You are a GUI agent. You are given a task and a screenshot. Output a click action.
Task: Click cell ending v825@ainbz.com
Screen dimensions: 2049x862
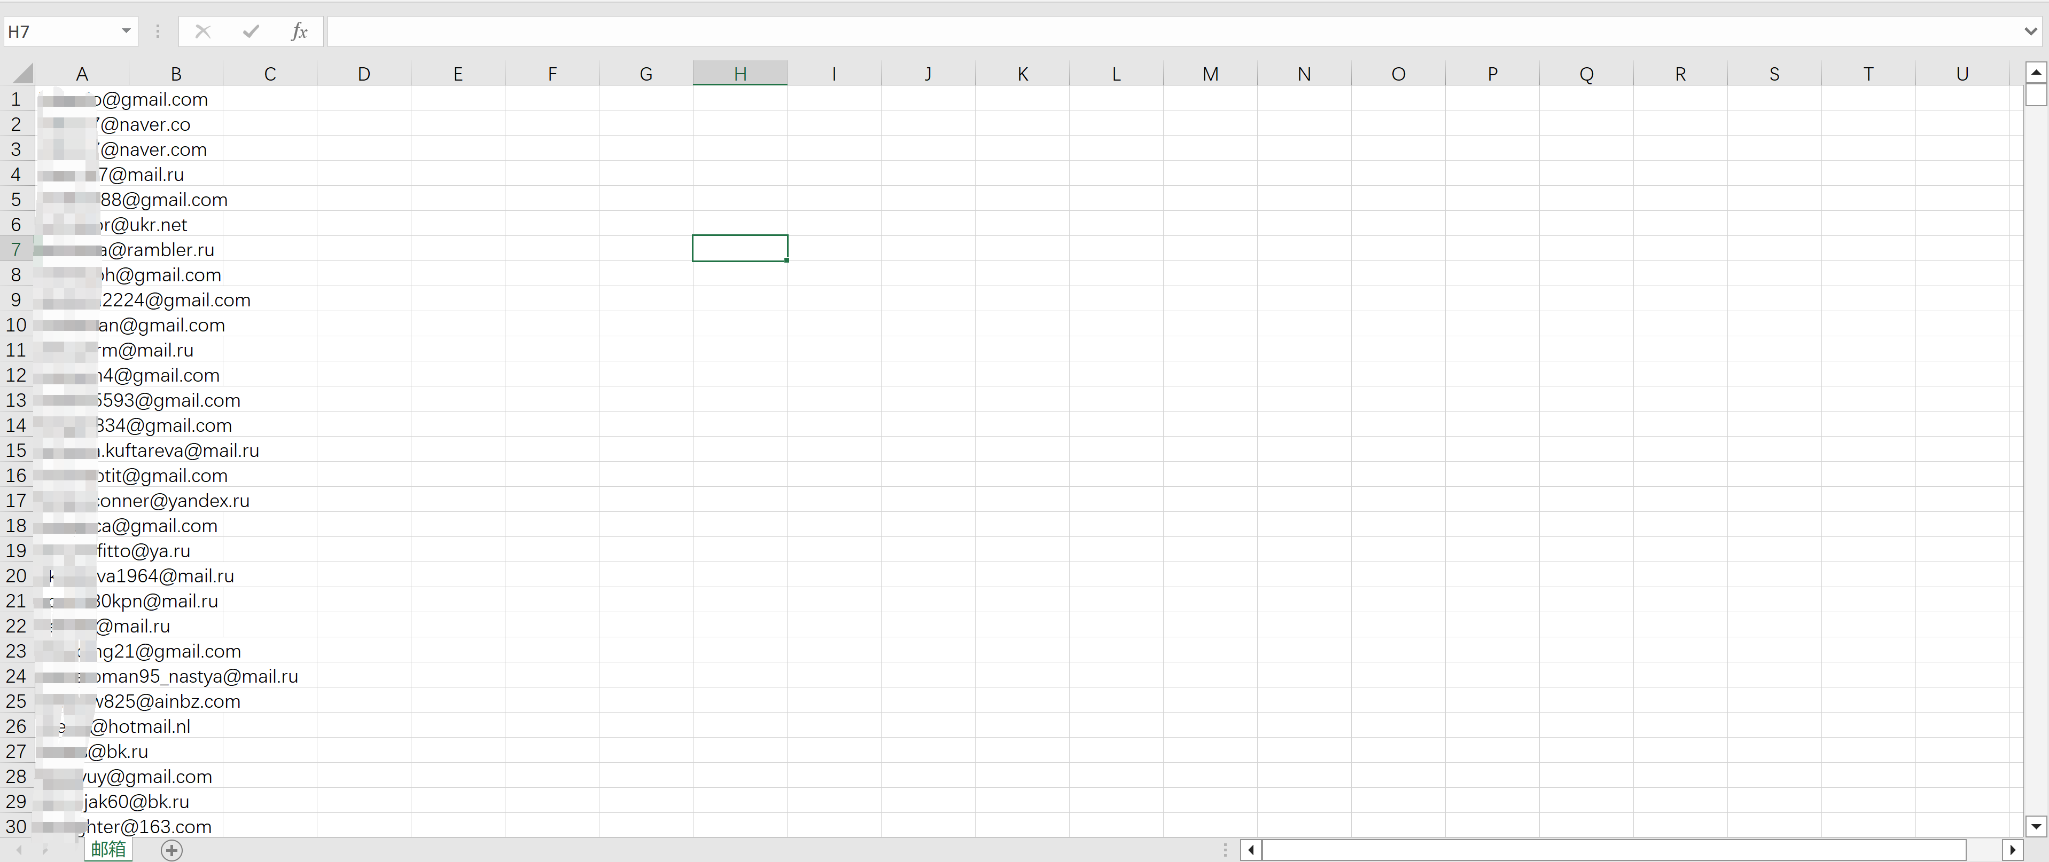(82, 701)
